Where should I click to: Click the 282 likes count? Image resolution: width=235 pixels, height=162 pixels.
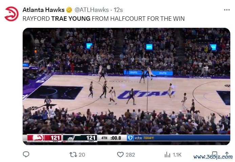130,155
